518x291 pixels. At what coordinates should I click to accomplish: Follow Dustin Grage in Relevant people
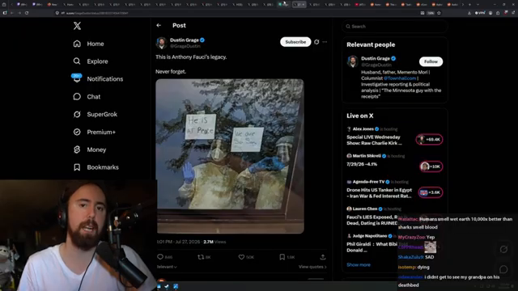(431, 61)
